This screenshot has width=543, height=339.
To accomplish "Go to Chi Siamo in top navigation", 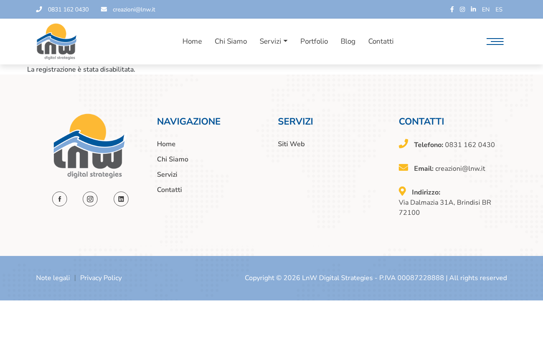I will [x=231, y=41].
